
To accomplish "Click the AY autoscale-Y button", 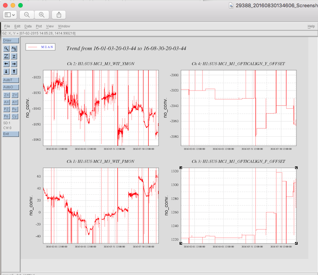I will click(x=15, y=102).
